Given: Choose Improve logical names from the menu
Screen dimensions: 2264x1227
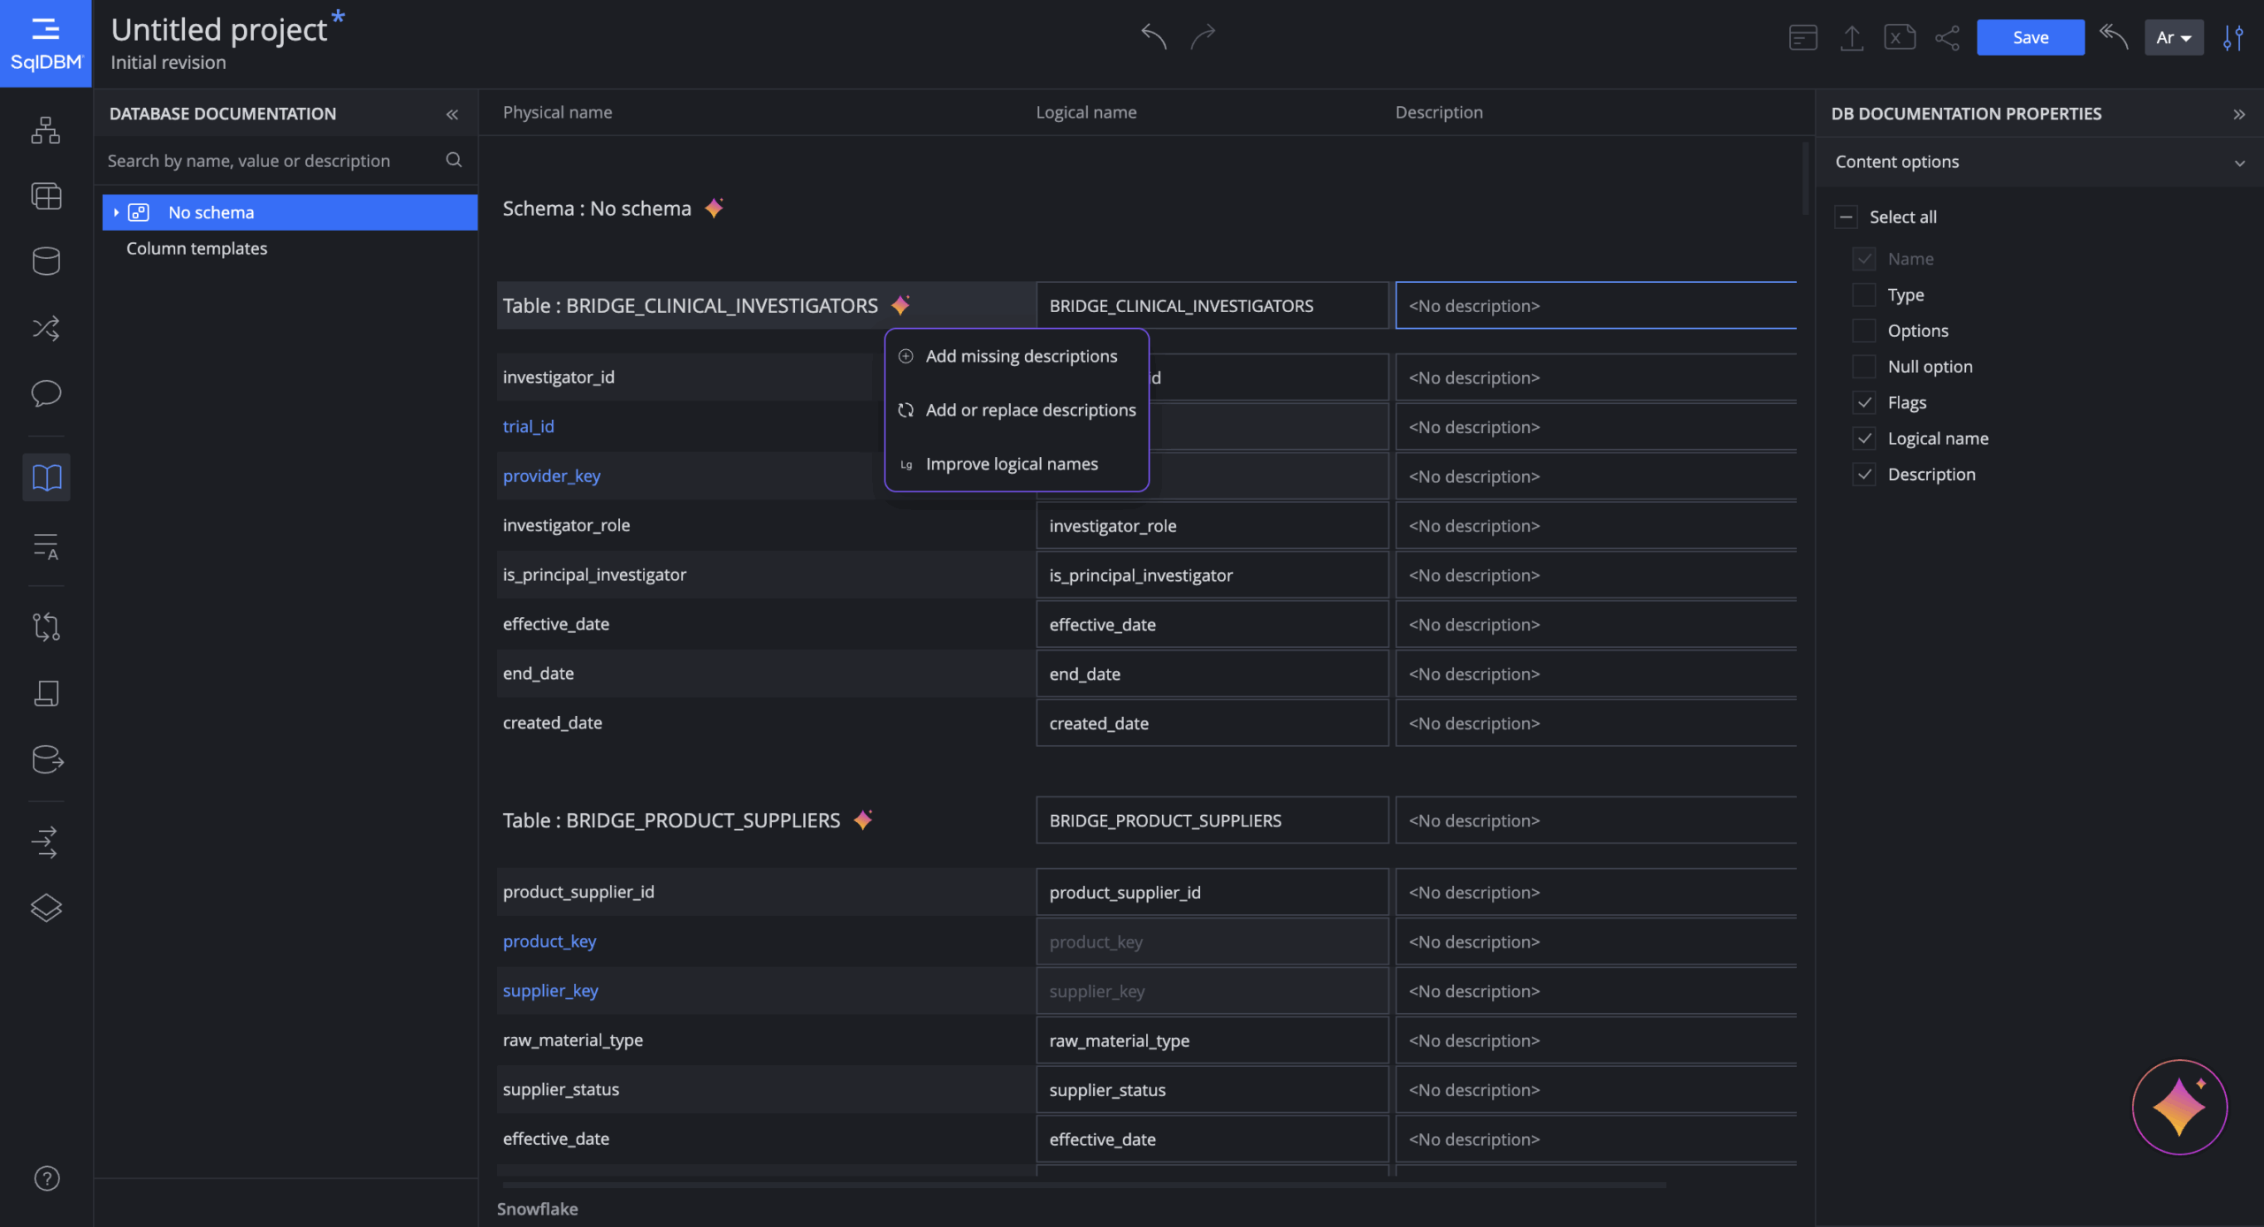Looking at the screenshot, I should pyautogui.click(x=1012, y=463).
